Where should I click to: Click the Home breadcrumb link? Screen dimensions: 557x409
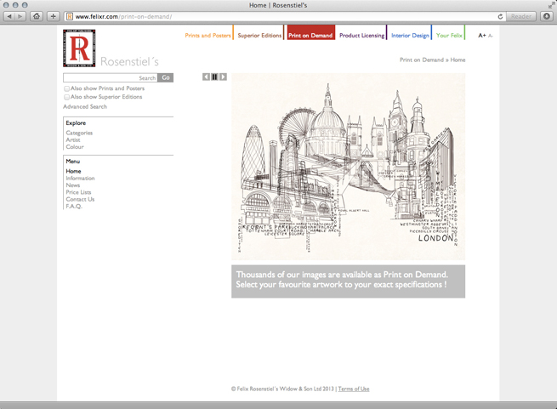coord(458,60)
